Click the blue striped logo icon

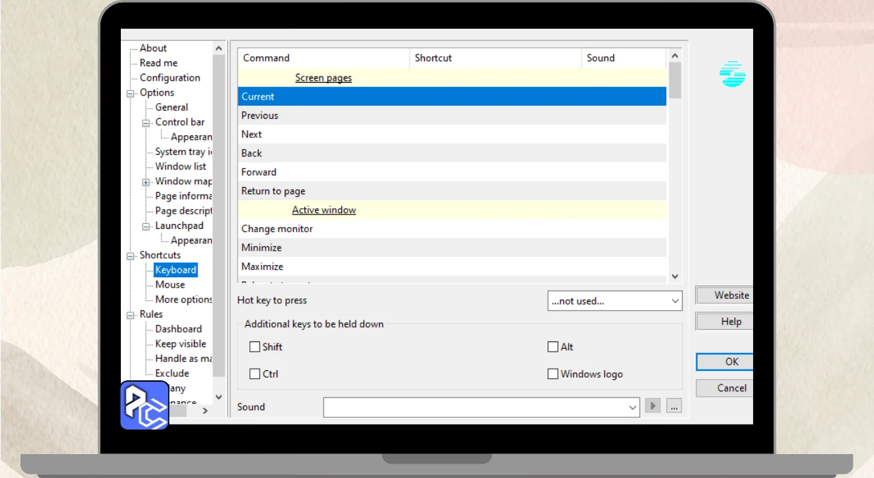(732, 74)
